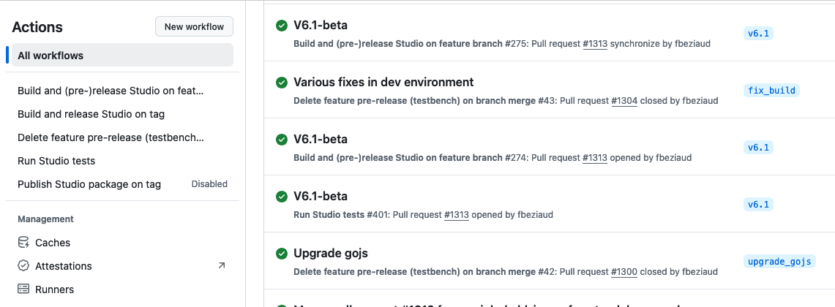
Task: Open Various fixes in dev environment run
Action: tap(383, 83)
